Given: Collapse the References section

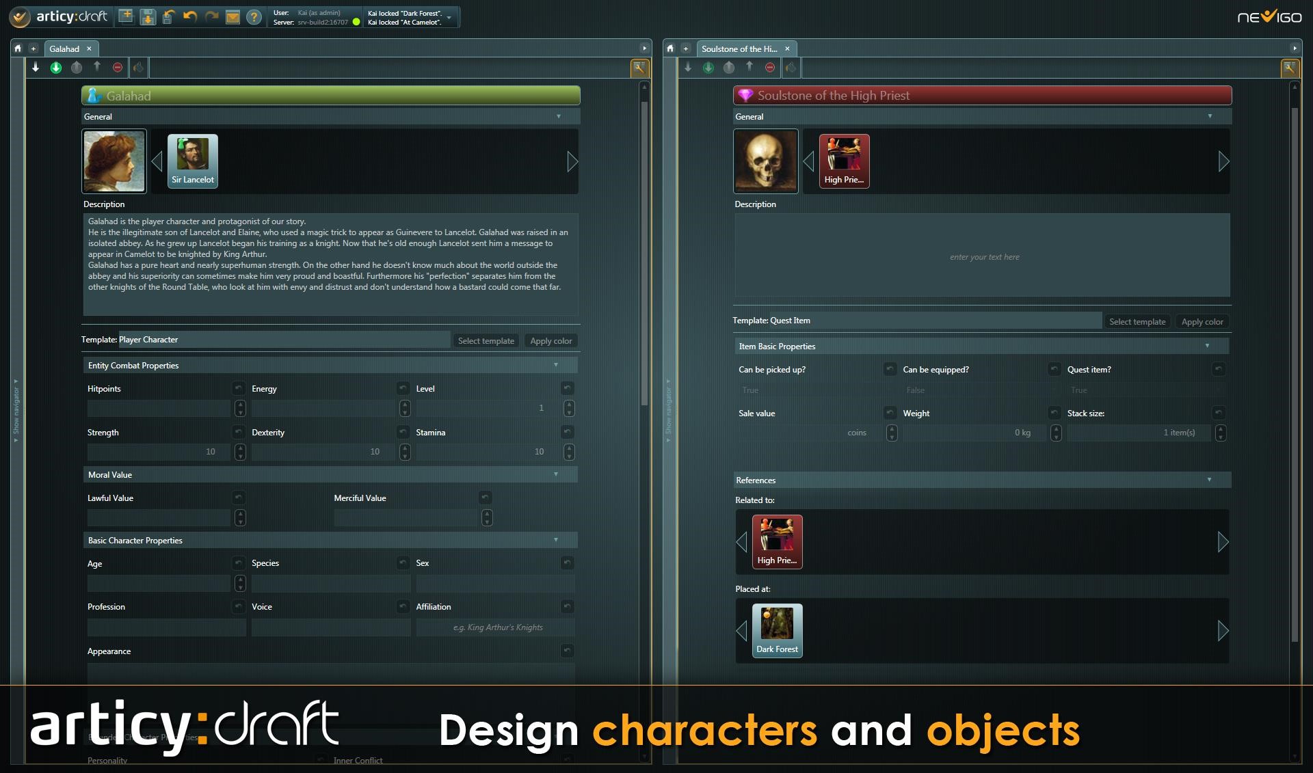Looking at the screenshot, I should tap(1209, 480).
